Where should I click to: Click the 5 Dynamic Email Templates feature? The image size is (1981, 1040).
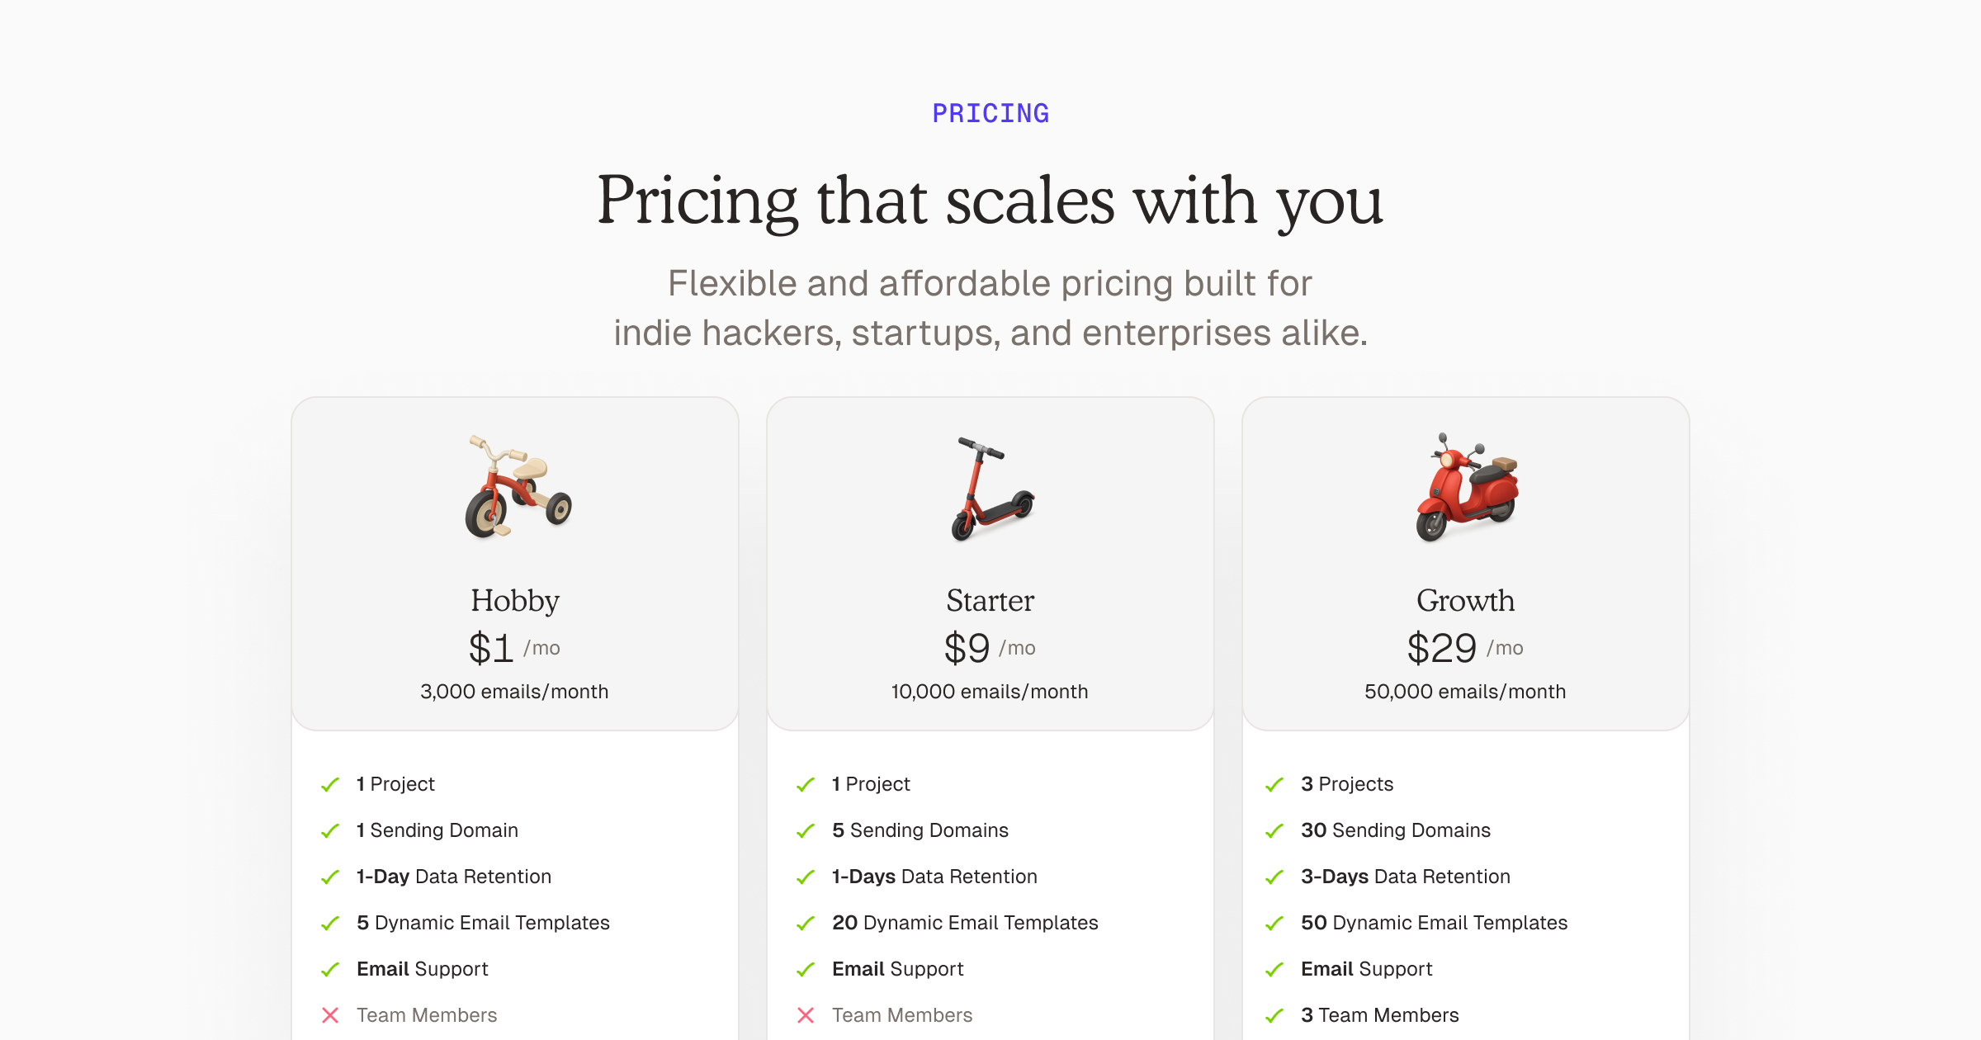point(483,923)
